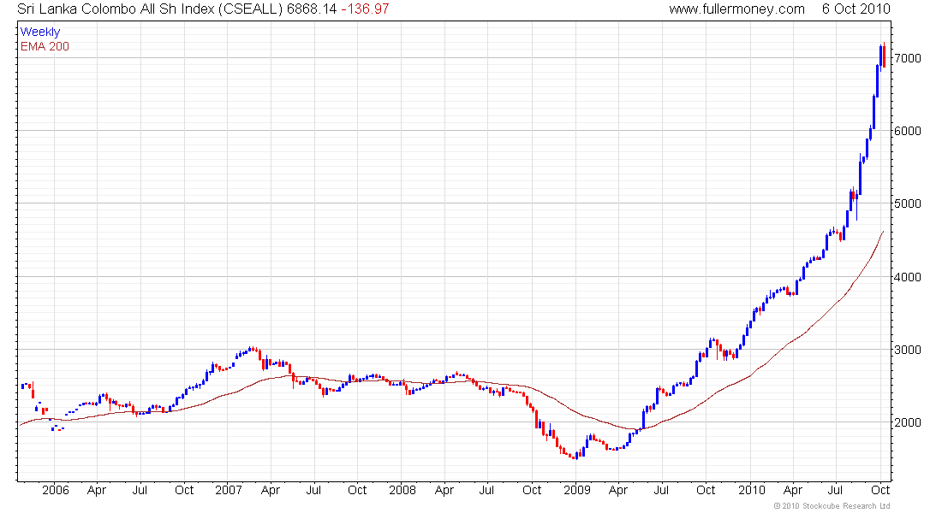Click the chart title 'Sri Lanka Colombo All Sh Index (CSEALL)'

(x=150, y=9)
